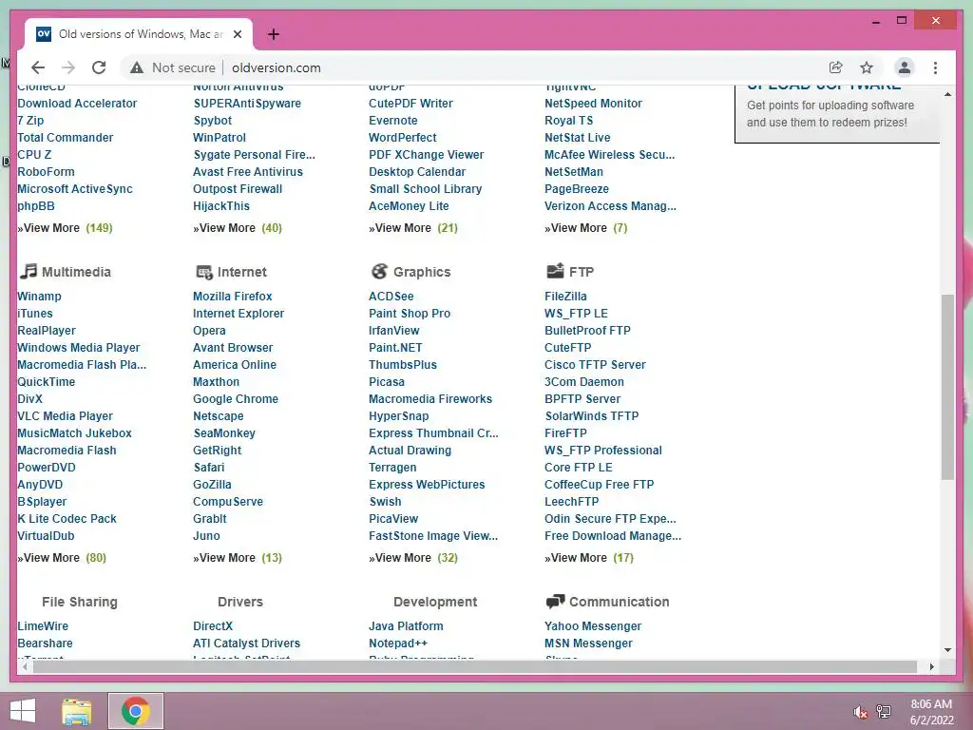Click the Multimedia category heading
Screen dimensions: 973x730
point(76,272)
